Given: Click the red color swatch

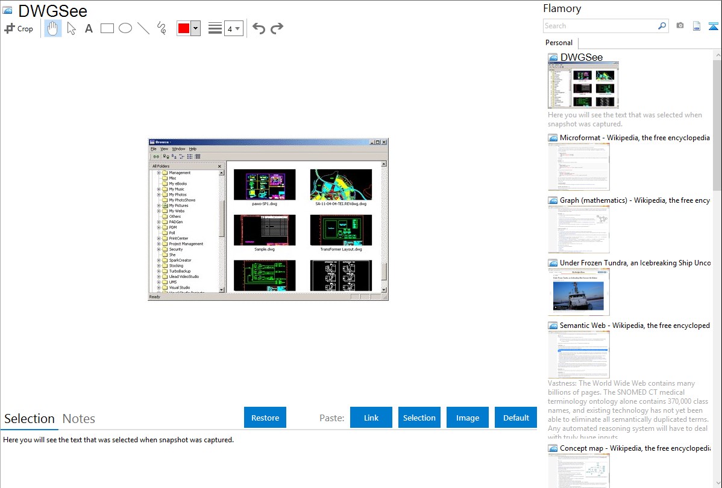Looking at the screenshot, I should pyautogui.click(x=184, y=28).
